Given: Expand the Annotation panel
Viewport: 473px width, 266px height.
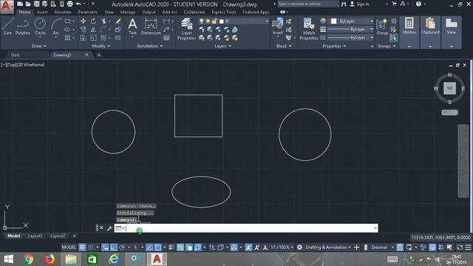Looking at the screenshot, I should pyautogui.click(x=150, y=46).
